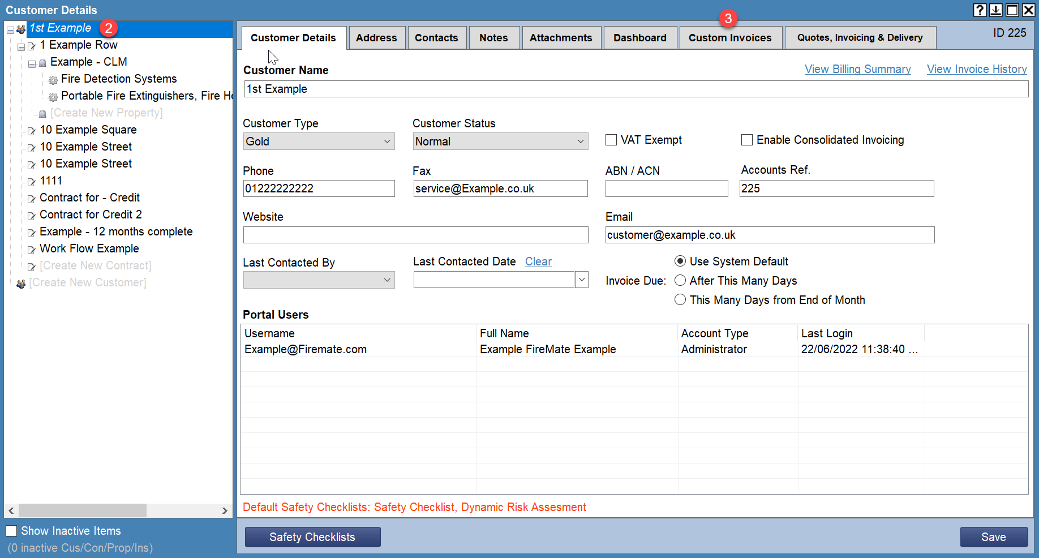Open the help question mark icon
This screenshot has width=1039, height=558.
point(979,10)
